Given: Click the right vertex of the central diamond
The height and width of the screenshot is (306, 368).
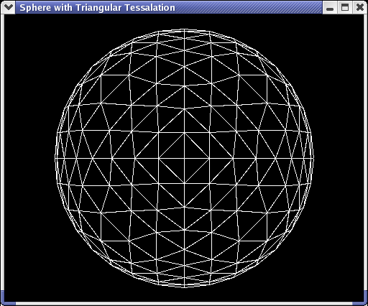Looking at the screenshot, I should [x=209, y=158].
